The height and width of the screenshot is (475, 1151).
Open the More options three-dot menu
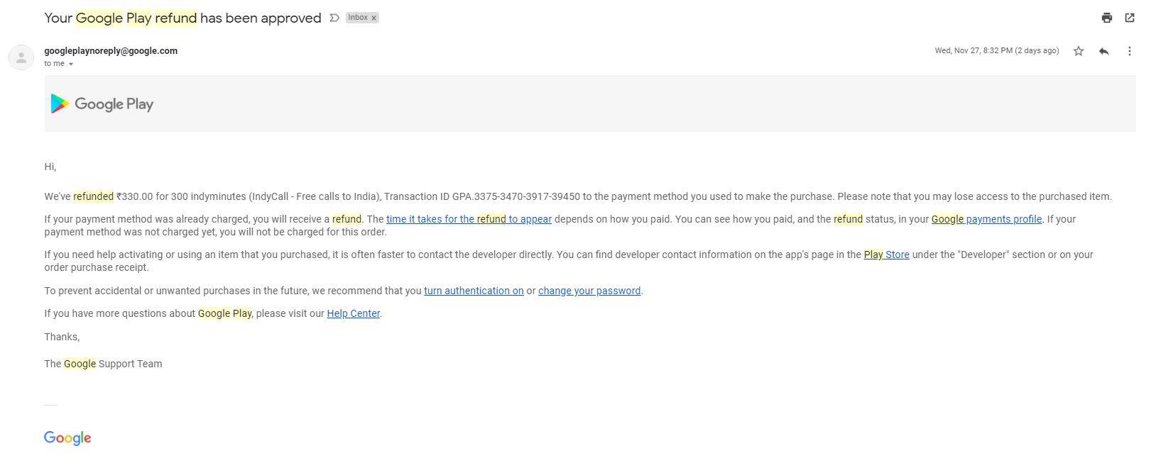click(1129, 51)
